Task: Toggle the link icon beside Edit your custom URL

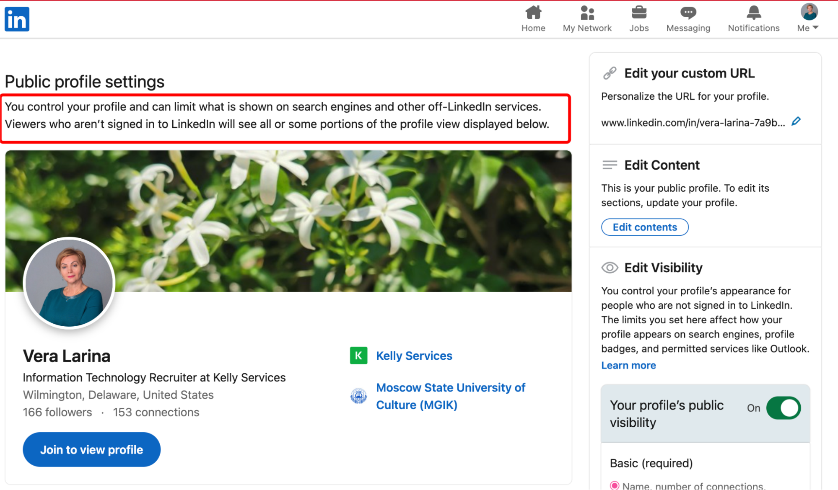Action: [610, 73]
